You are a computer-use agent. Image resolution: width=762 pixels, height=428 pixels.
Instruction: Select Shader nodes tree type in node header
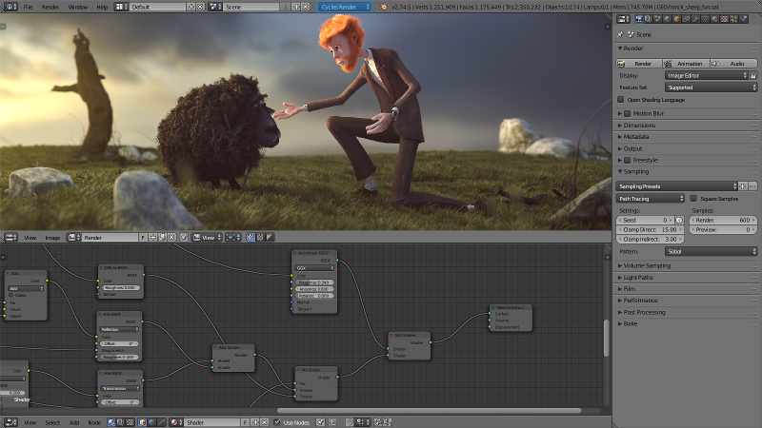(x=111, y=422)
